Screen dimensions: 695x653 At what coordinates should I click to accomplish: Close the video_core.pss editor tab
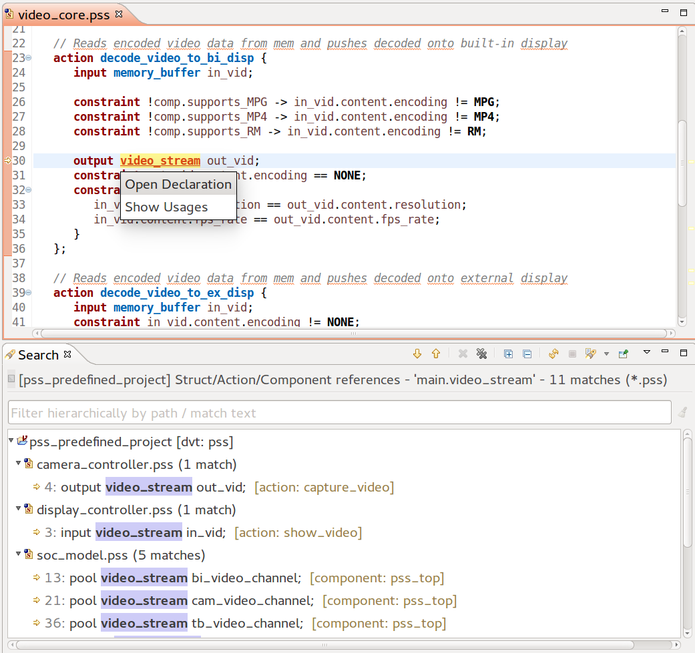coord(119,13)
